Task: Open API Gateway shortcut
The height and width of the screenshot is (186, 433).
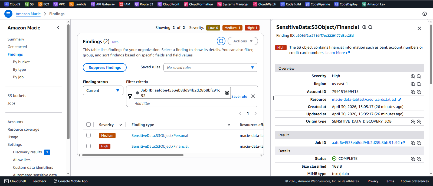Action: (x=103, y=4)
